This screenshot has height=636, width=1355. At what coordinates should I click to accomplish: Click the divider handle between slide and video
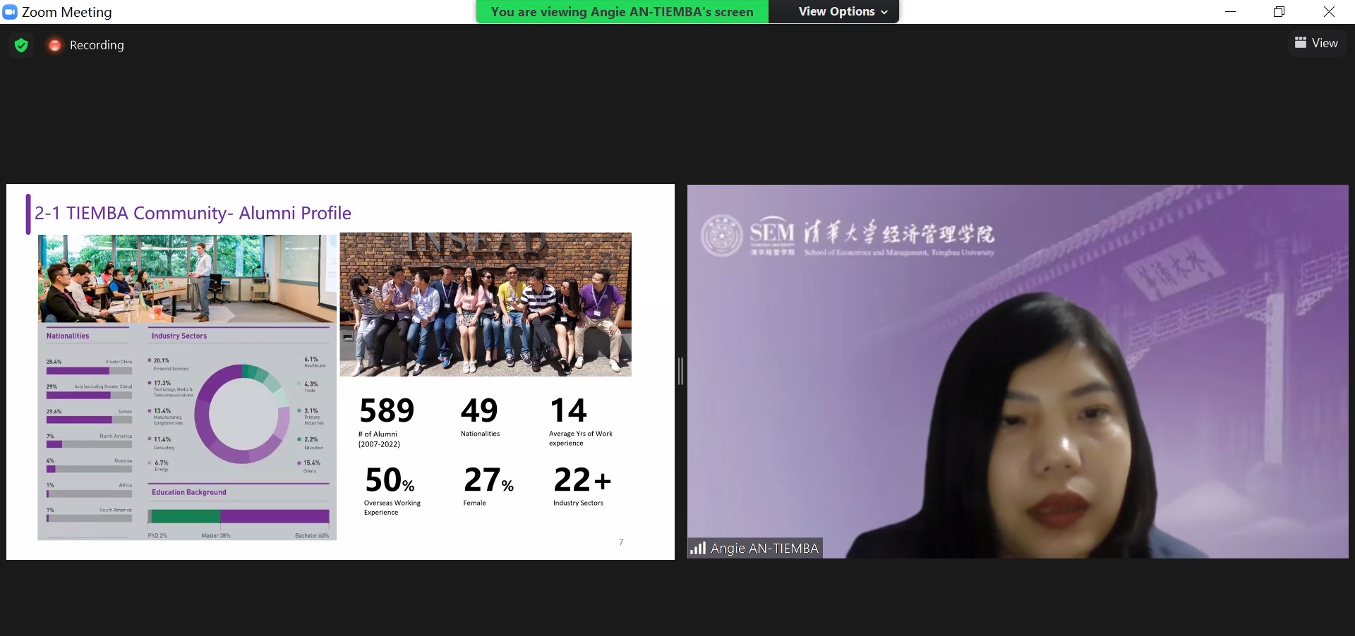(681, 371)
